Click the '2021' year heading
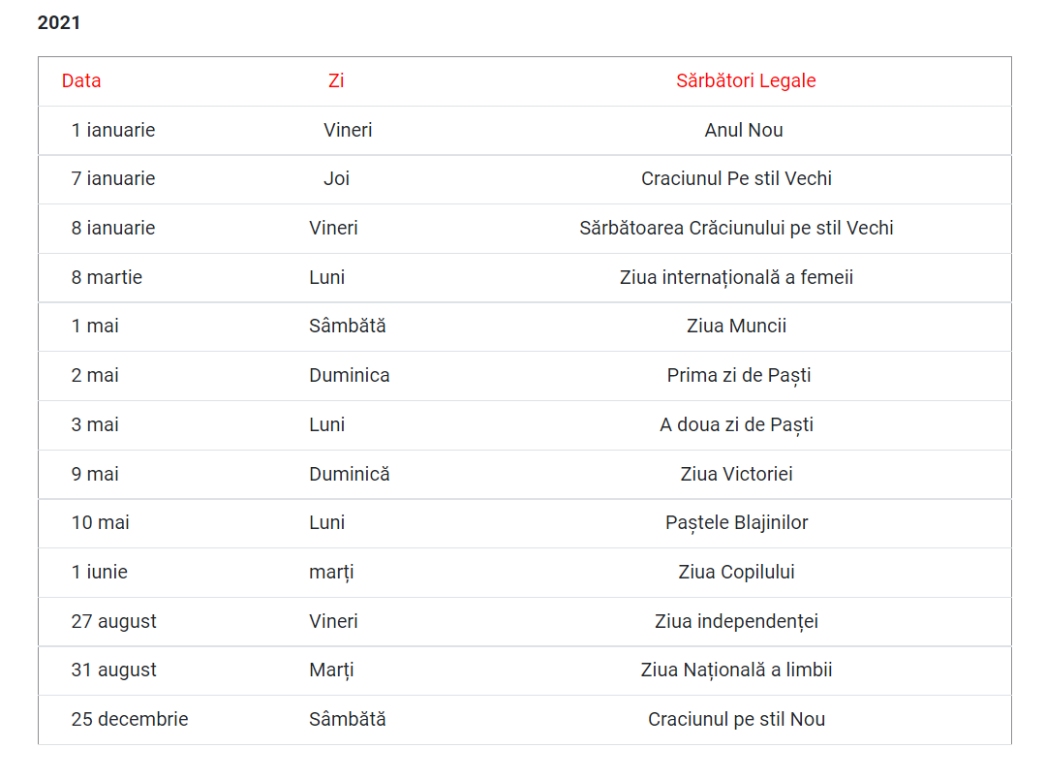Screen dimensions: 1046x780 point(59,22)
